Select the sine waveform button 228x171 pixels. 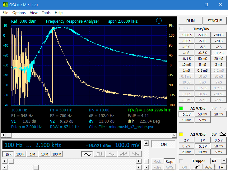point(87,154)
